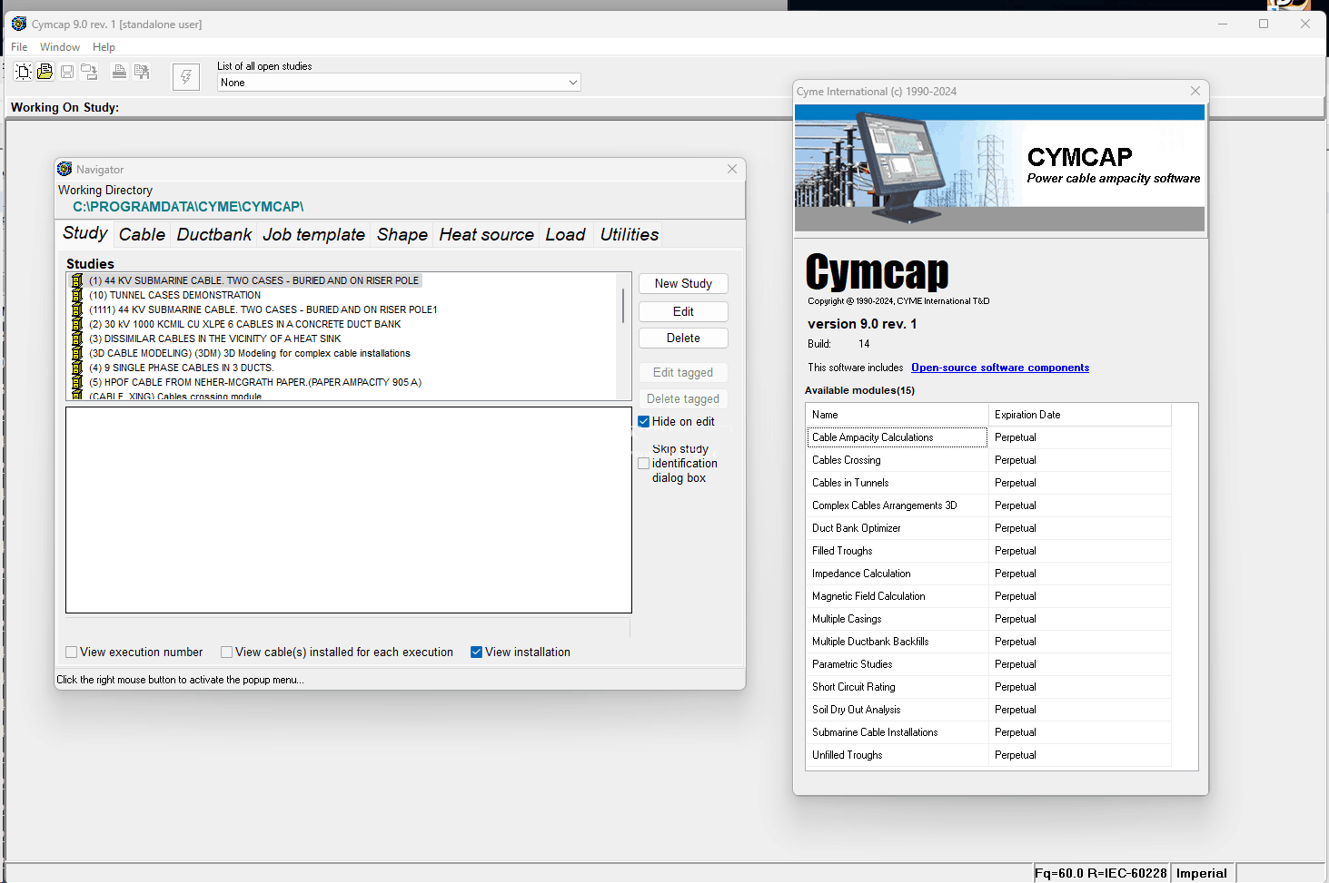Open the Utilities tab
Viewport: 1329px width, 883px height.
pyautogui.click(x=630, y=234)
